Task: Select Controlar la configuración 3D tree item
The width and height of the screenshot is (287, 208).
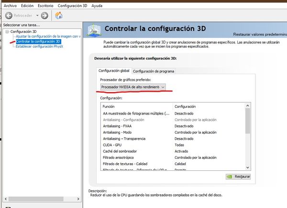Action: pos(38,42)
